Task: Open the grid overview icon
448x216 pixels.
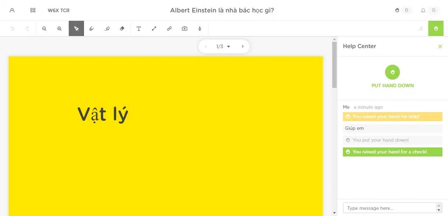Action: pos(33,10)
